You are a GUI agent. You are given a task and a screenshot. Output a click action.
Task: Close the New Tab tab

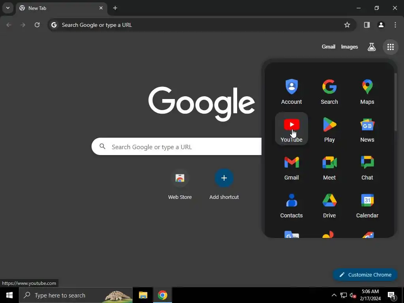(x=101, y=8)
